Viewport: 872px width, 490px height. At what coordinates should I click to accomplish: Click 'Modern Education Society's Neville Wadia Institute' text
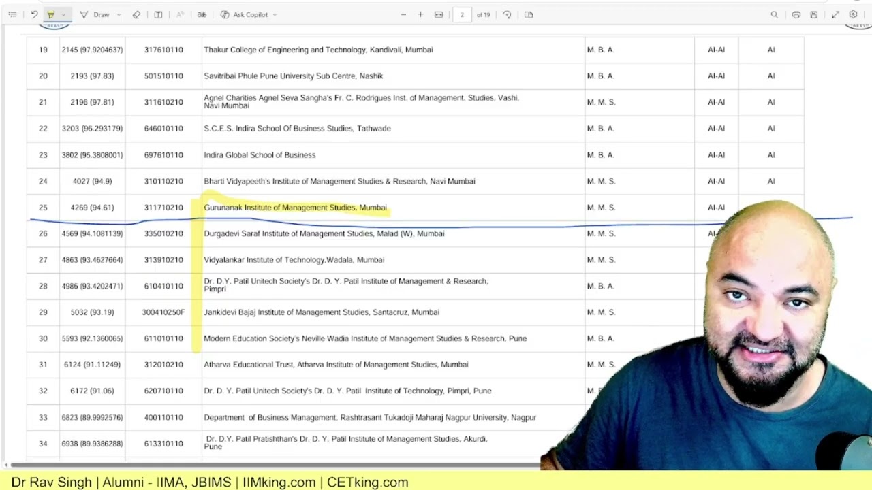[x=365, y=338]
